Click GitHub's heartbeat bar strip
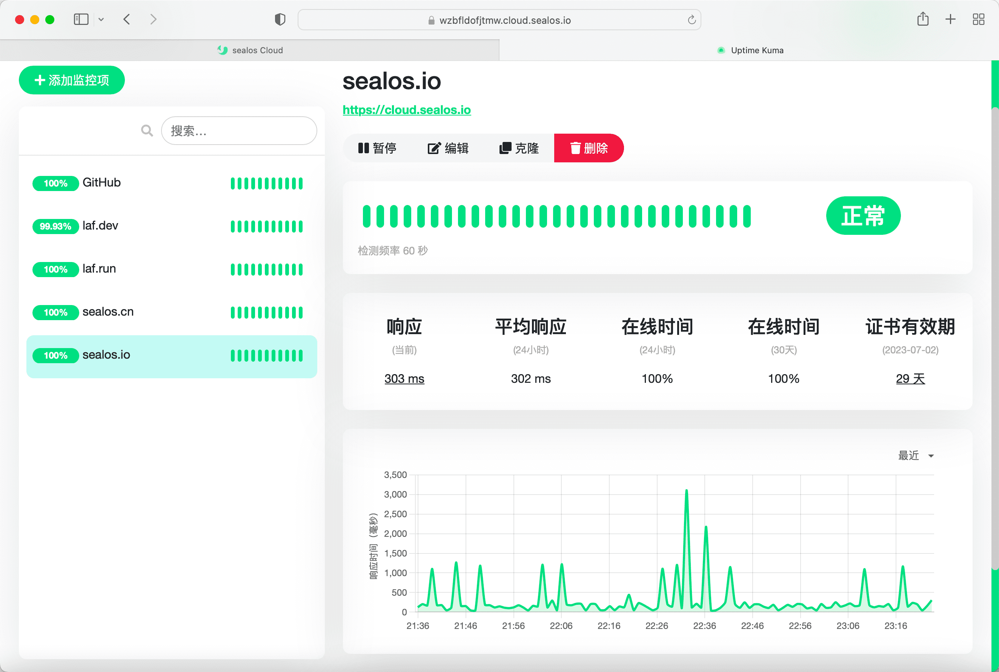The image size is (999, 672). click(267, 183)
